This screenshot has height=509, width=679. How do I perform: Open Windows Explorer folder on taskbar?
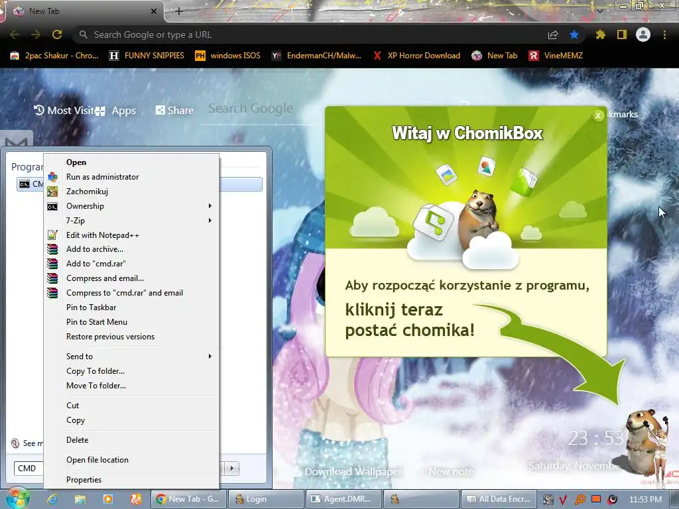coord(80,499)
